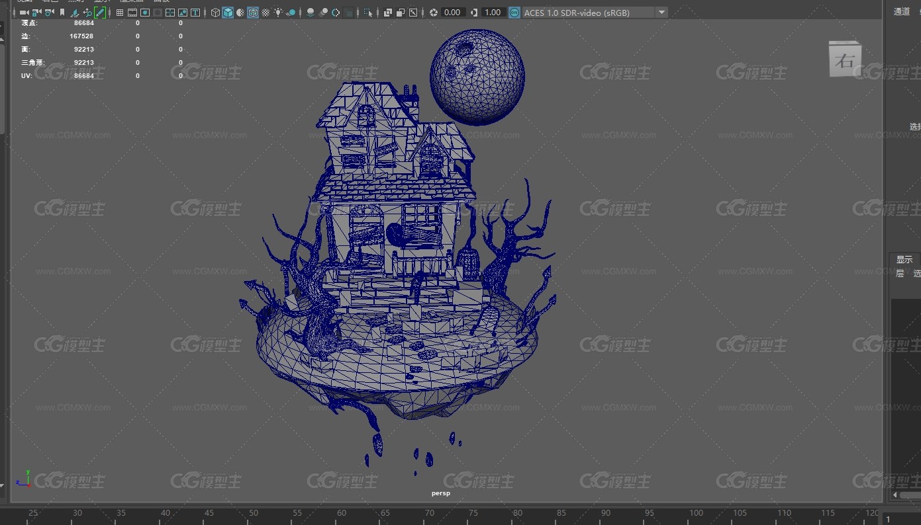Image resolution: width=921 pixels, height=525 pixels.
Task: Click the Image Plane icon
Action: 74,13
